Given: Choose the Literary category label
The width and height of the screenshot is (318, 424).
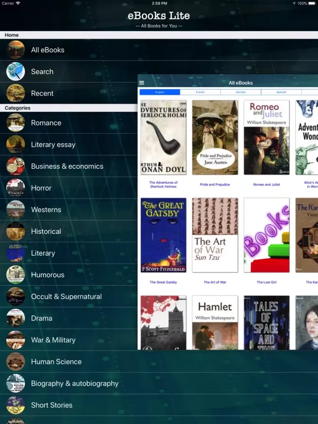Looking at the screenshot, I should 43,253.
